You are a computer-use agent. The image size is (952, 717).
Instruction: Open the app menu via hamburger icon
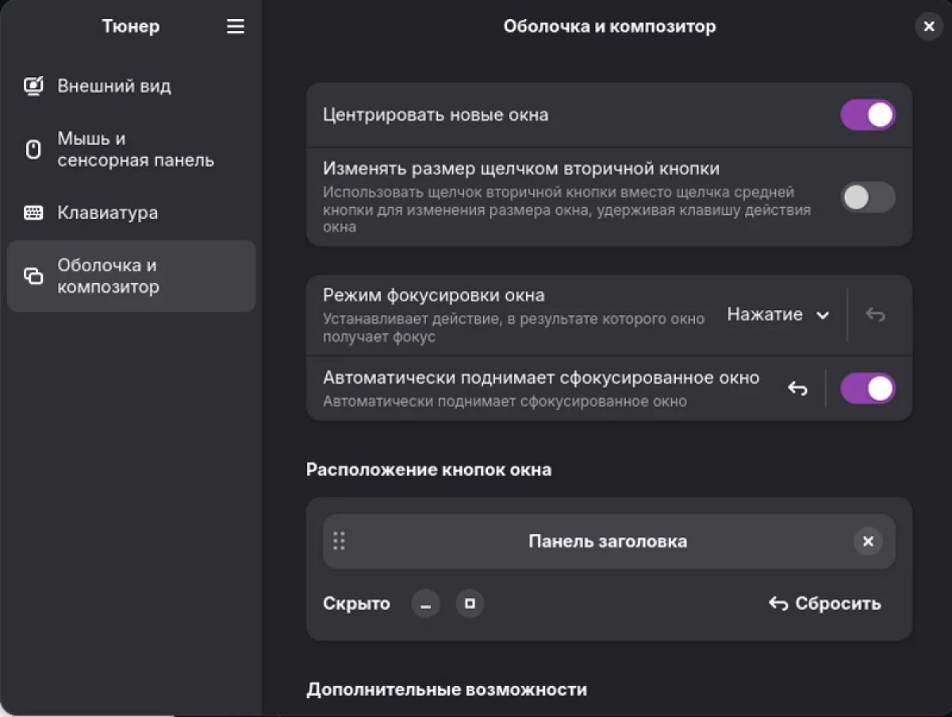[x=235, y=26]
